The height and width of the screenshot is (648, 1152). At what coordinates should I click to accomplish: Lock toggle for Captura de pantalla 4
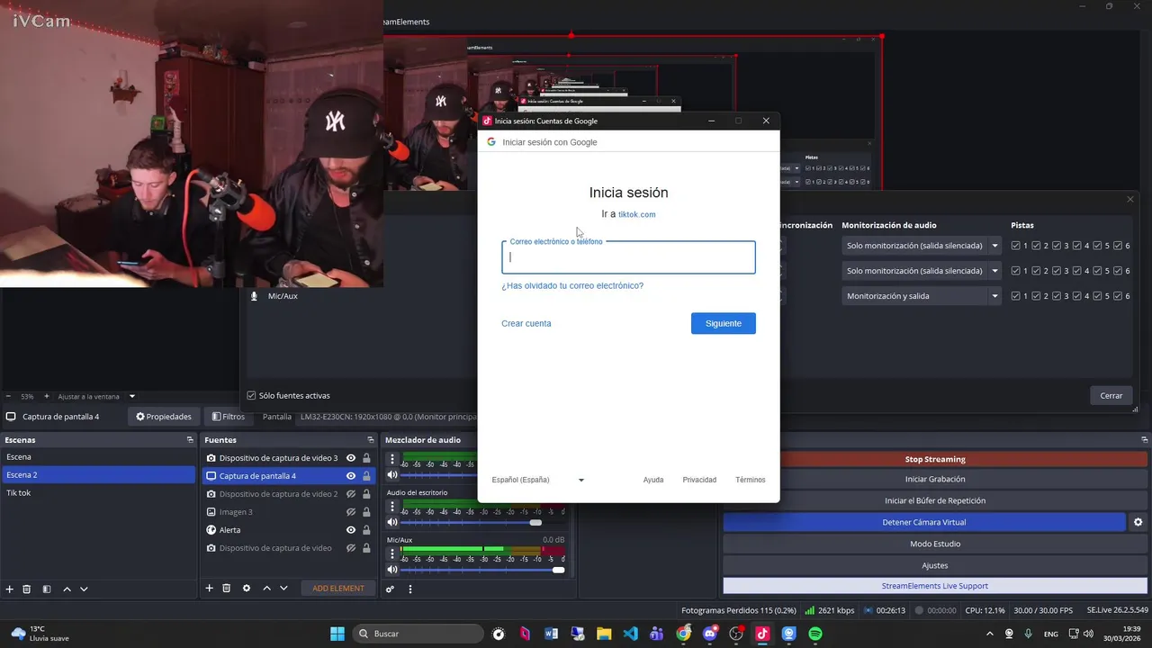[366, 476]
